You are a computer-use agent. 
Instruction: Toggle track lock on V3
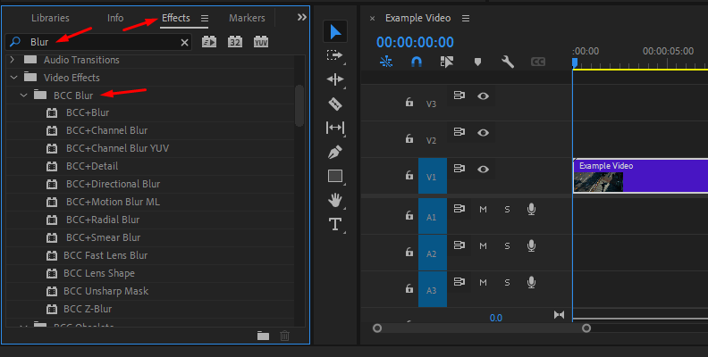(409, 102)
